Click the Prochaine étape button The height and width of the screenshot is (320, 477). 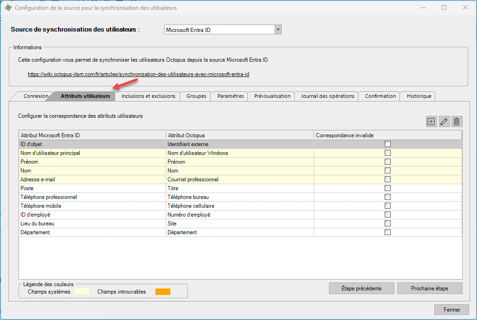click(429, 288)
